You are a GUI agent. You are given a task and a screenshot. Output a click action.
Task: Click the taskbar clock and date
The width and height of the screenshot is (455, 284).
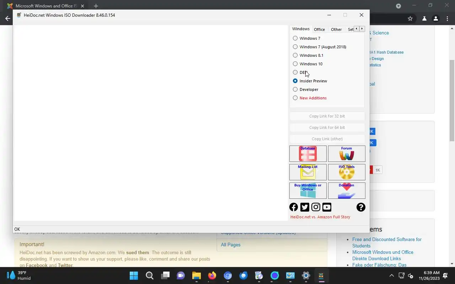tap(429, 275)
